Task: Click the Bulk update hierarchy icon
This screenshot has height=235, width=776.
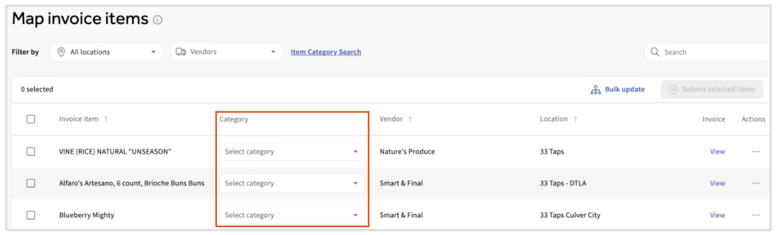Action: click(596, 90)
